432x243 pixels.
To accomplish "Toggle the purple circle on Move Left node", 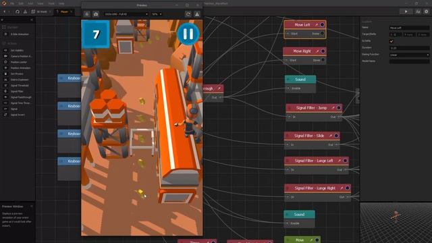I will tap(322, 25).
